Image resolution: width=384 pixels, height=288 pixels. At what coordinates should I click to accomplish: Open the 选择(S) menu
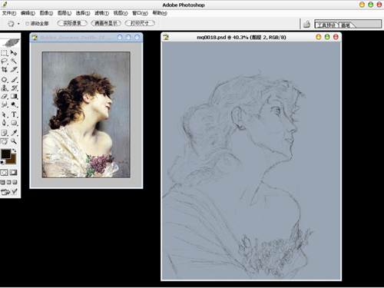pyautogui.click(x=83, y=13)
